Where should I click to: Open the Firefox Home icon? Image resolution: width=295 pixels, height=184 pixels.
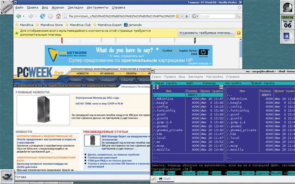click(x=59, y=16)
